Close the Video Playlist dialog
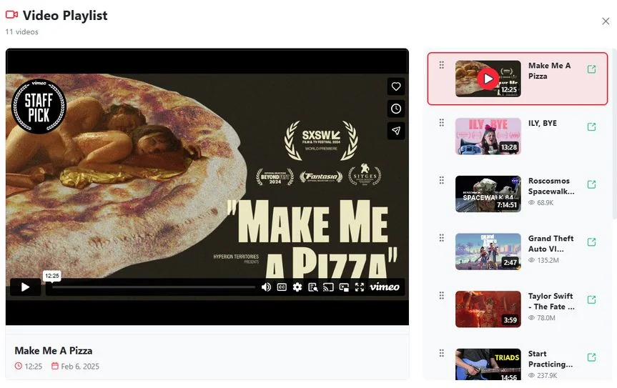Viewport: 617px width, 388px height. click(x=606, y=21)
